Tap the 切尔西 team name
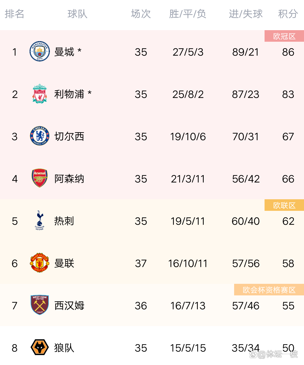 69,136
